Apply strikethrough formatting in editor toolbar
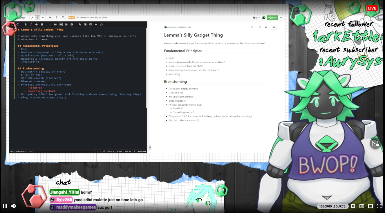This screenshot has width=385, height=213. (36, 24)
